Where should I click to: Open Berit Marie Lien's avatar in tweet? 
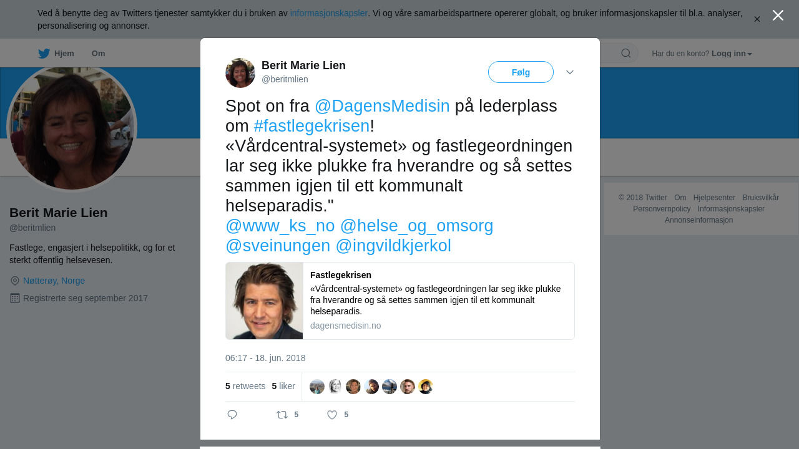[x=240, y=73]
